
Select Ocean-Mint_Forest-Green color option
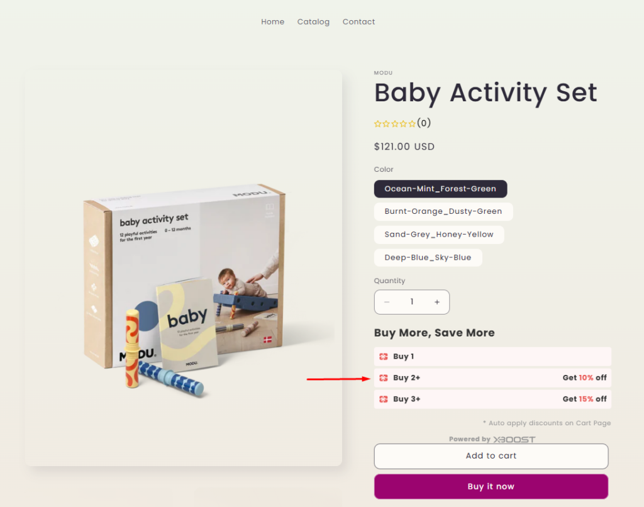pyautogui.click(x=440, y=189)
